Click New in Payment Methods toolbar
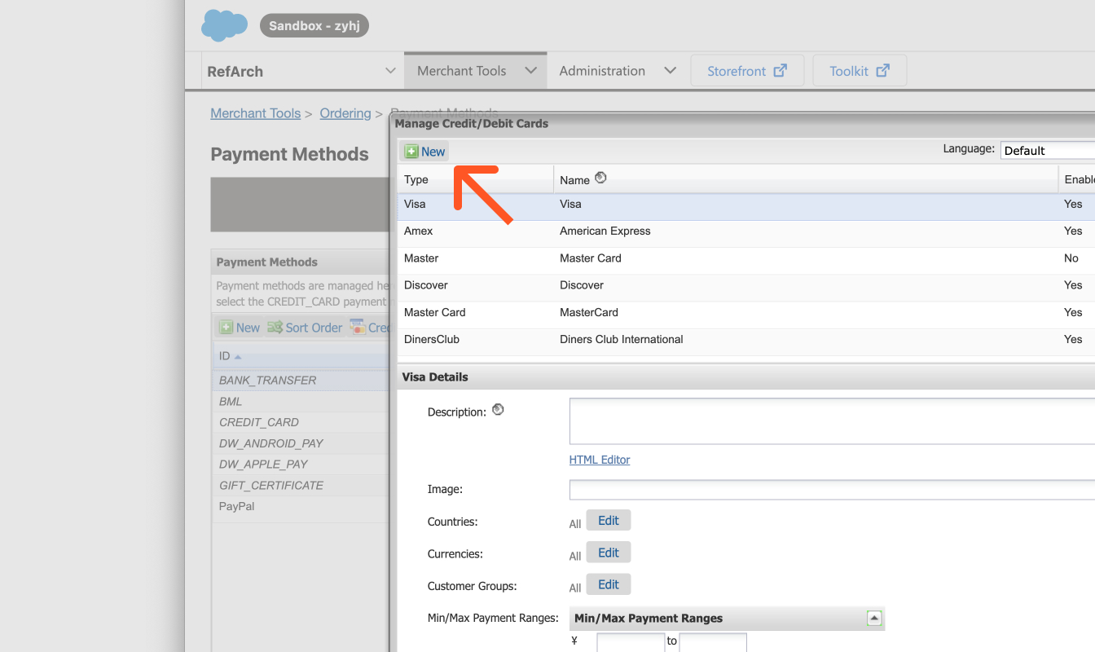 (x=240, y=328)
